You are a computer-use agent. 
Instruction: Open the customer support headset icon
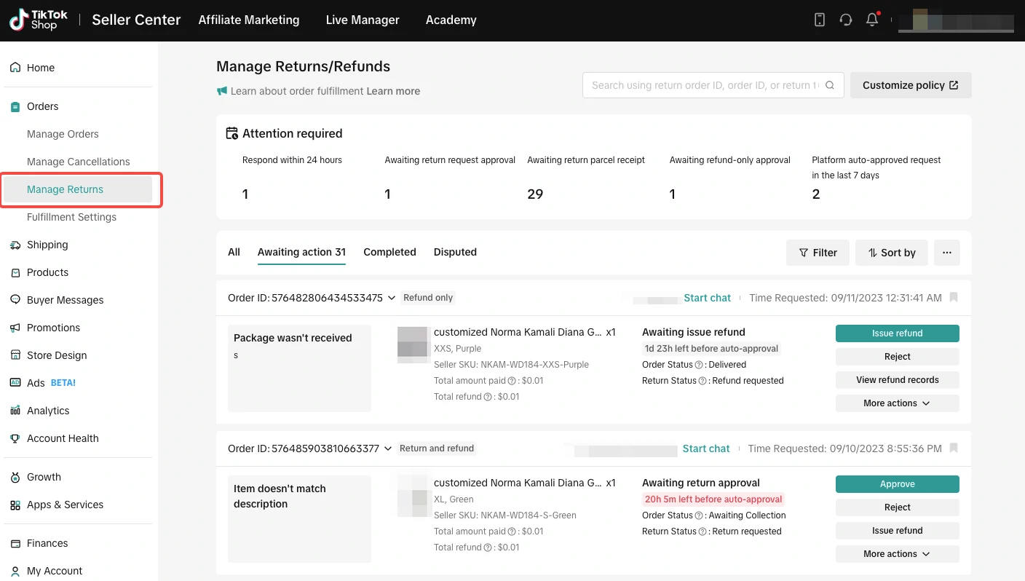(x=845, y=20)
